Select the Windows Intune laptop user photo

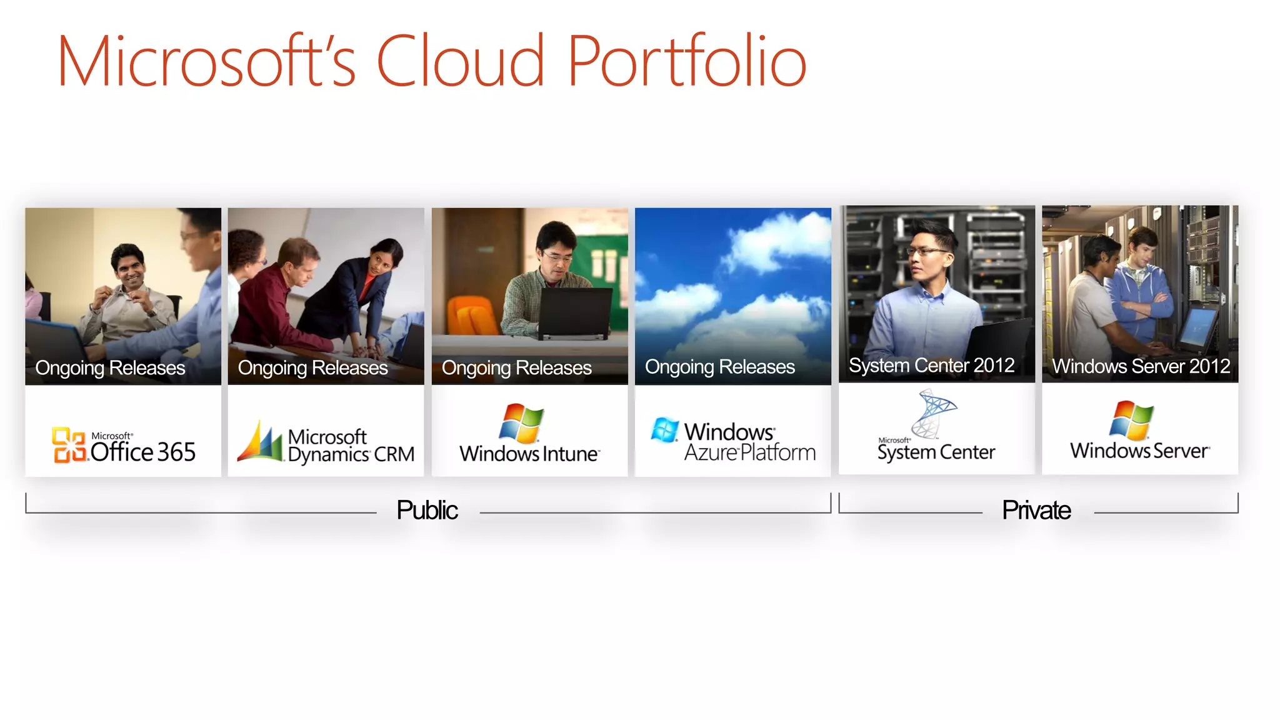pos(529,296)
